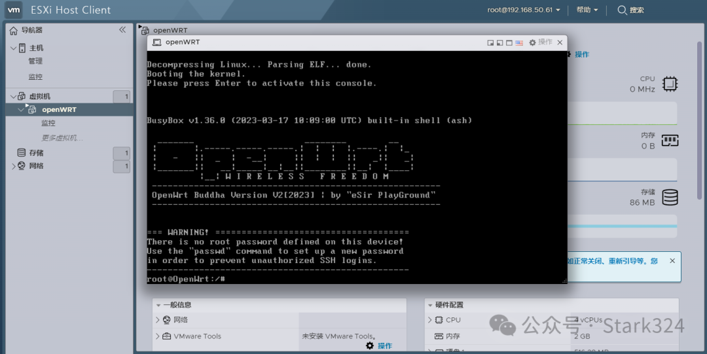The width and height of the screenshot is (707, 354).
Task: Set console size with second window-size icon
Action: (x=499, y=43)
